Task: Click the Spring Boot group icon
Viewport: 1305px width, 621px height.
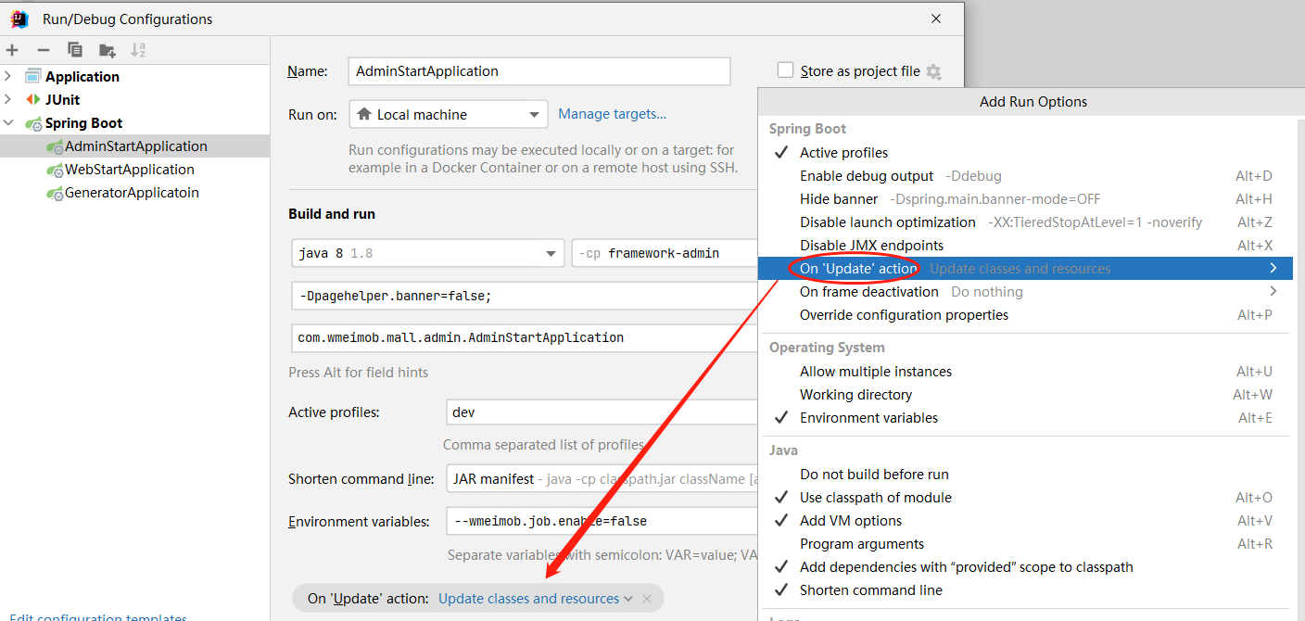Action: coord(33,123)
